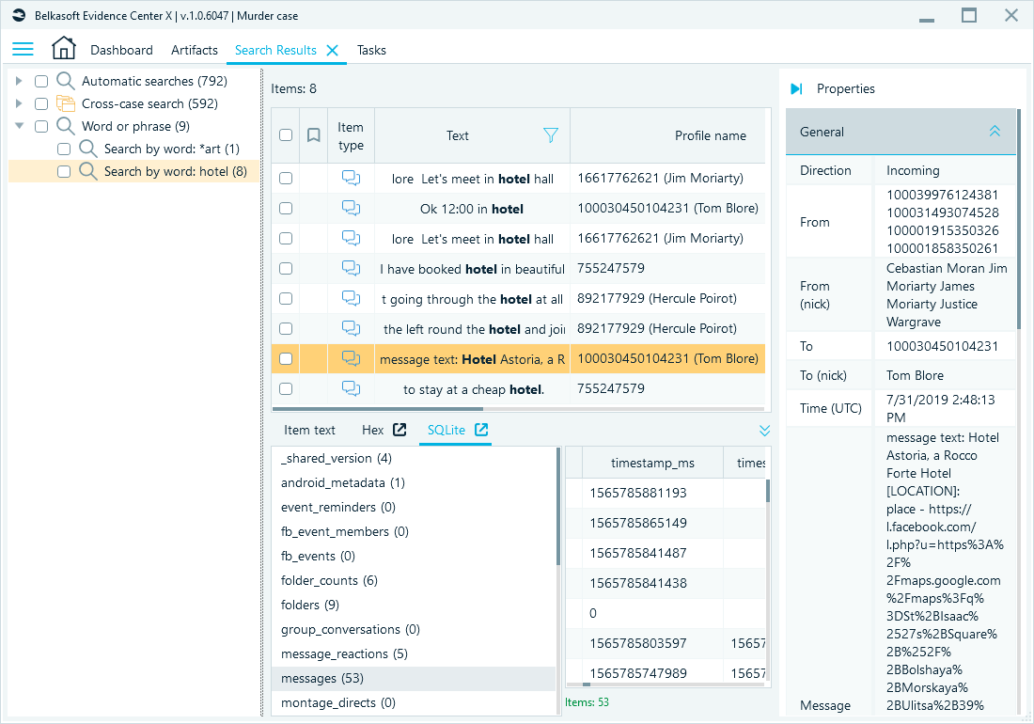Expand the Cross-case search tree node
The width and height of the screenshot is (1034, 724).
click(x=19, y=103)
